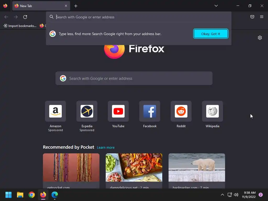
Task: Click the Firefox taskbar icon
Action: (x=43, y=195)
